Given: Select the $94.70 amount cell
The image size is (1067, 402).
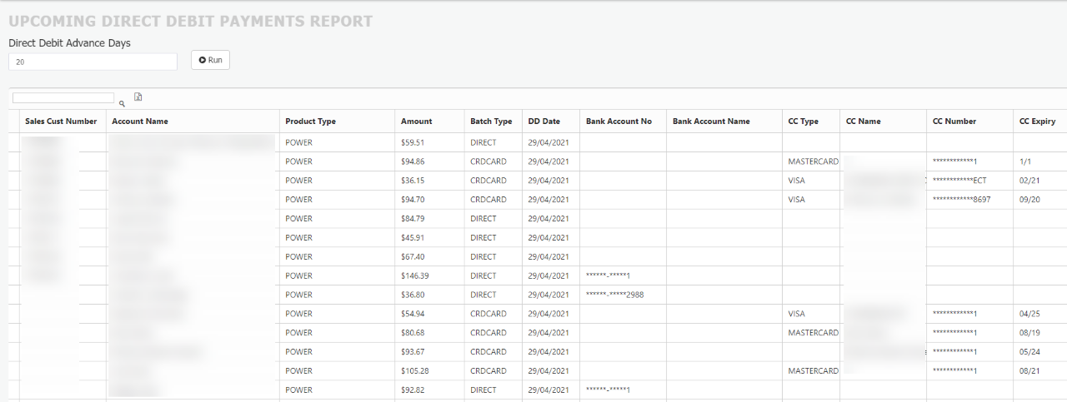Looking at the screenshot, I should point(413,200).
